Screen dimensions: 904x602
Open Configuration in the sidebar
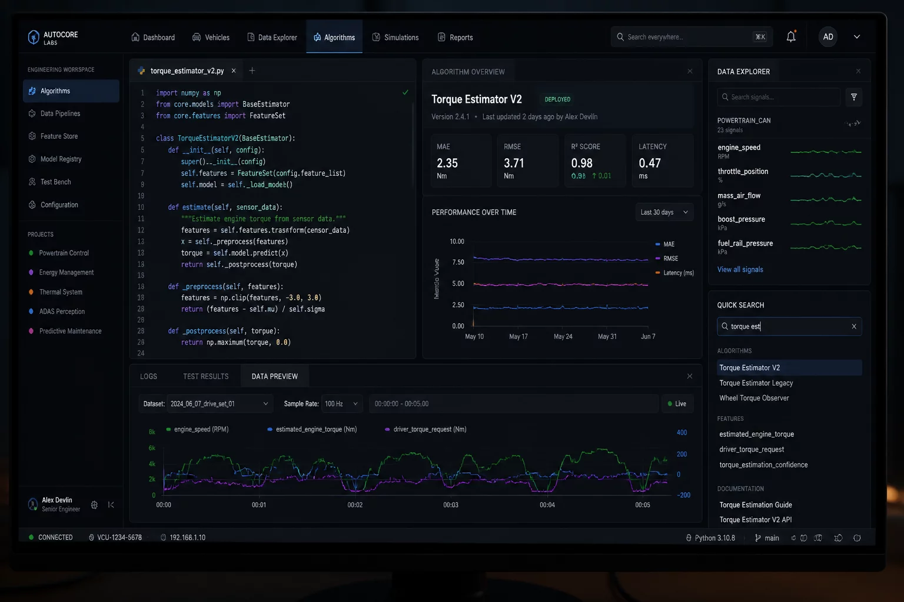point(71,205)
